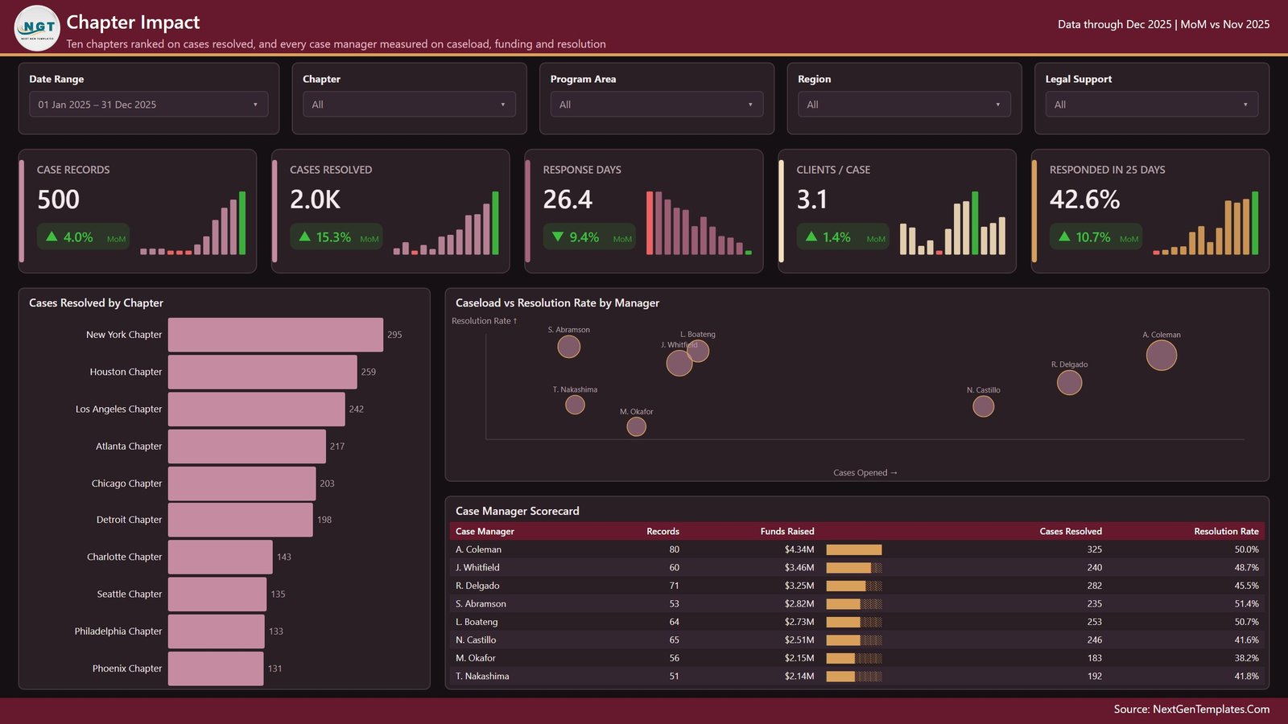
Task: Click A. Coleman's funds raised progress bar
Action: (x=854, y=549)
